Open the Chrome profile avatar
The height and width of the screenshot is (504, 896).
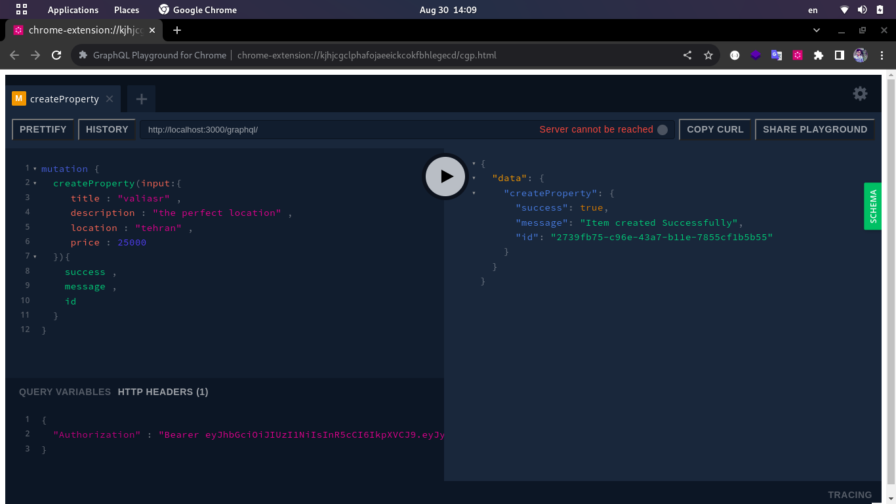860,55
